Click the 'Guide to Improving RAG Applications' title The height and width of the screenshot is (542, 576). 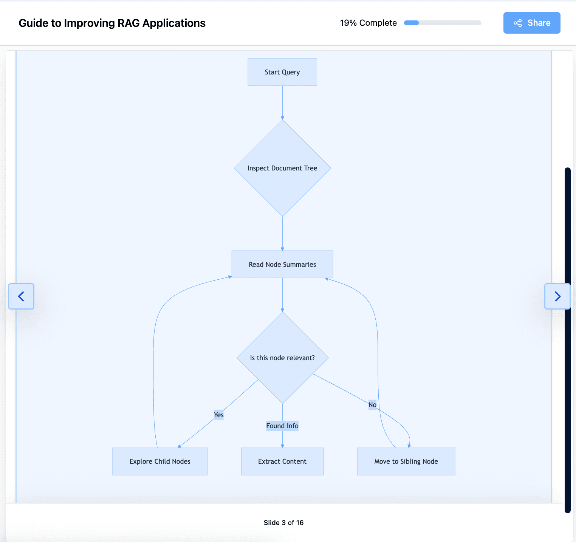(112, 23)
